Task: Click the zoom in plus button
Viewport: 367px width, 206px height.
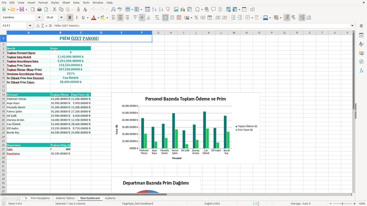Action: (355, 204)
